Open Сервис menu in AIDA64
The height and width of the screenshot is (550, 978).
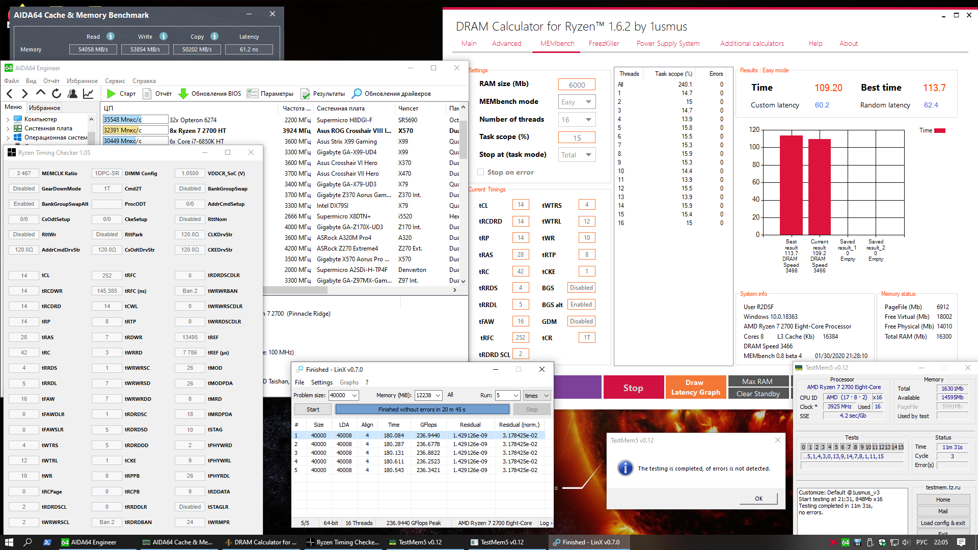tap(115, 81)
